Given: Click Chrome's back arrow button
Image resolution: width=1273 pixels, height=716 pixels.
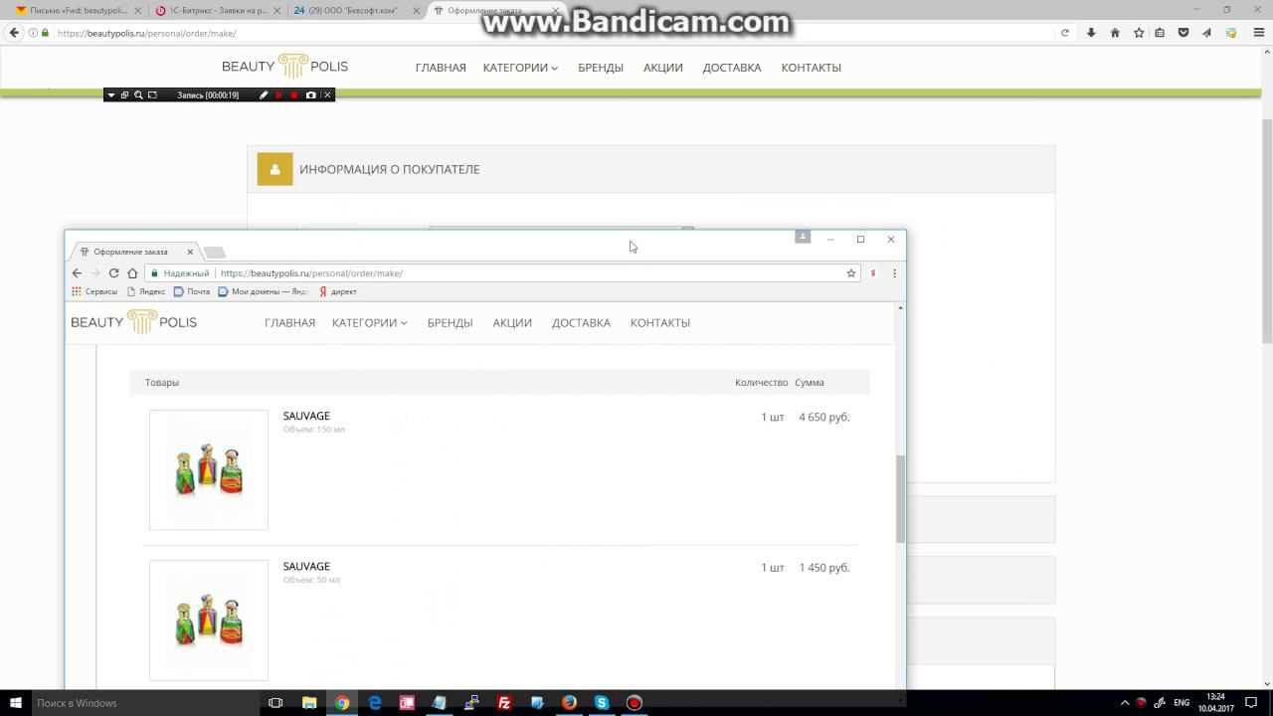Looking at the screenshot, I should pyautogui.click(x=77, y=273).
